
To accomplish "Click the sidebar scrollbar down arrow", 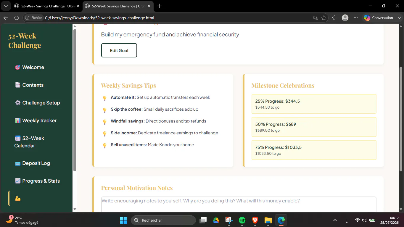I will pyautogui.click(x=75, y=209).
